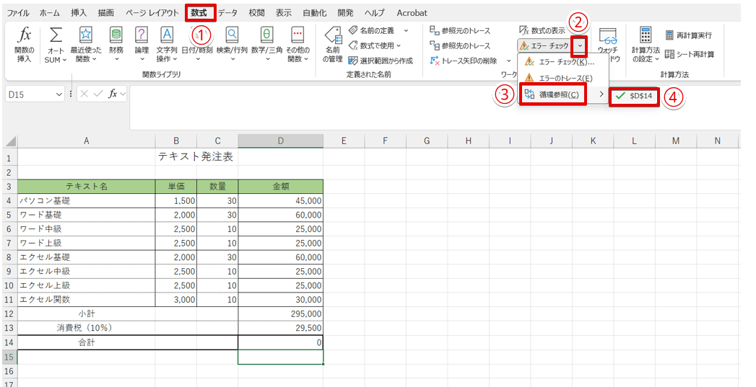Click the 再計算実行 icon
This screenshot has height=387, width=756.
(x=669, y=35)
